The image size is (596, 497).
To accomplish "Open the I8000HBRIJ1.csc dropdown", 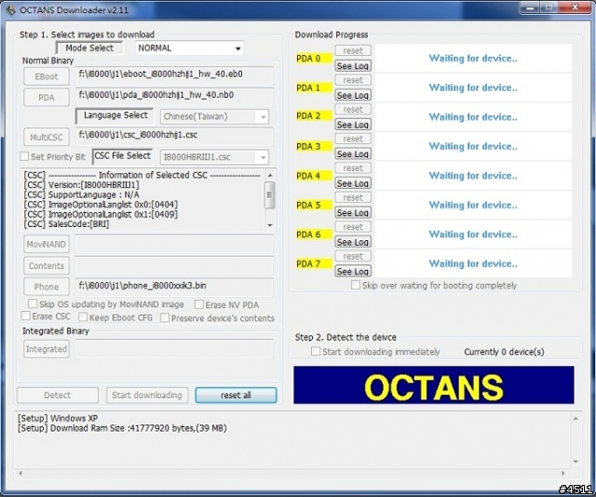I will coord(215,157).
